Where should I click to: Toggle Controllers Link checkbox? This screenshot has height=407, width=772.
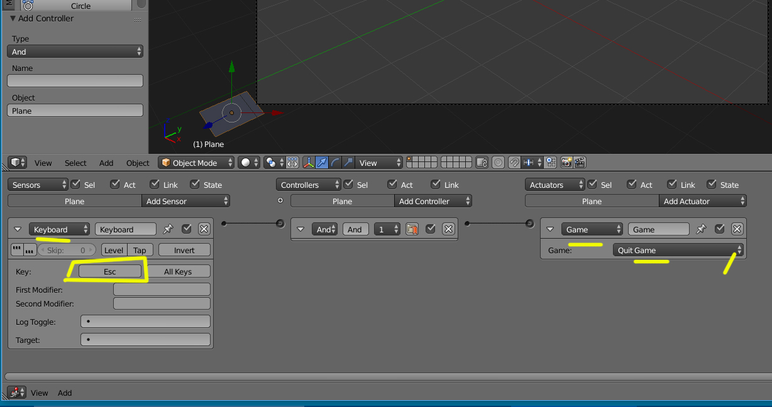coord(436,185)
